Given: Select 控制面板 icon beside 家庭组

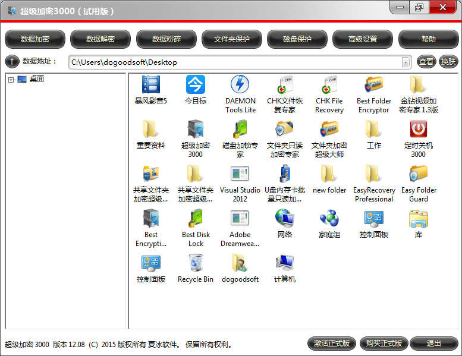Looking at the screenshot, I should point(374,219).
